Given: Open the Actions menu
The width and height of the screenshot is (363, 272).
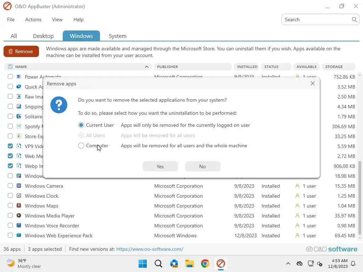Looking at the screenshot, I should pos(33,20).
